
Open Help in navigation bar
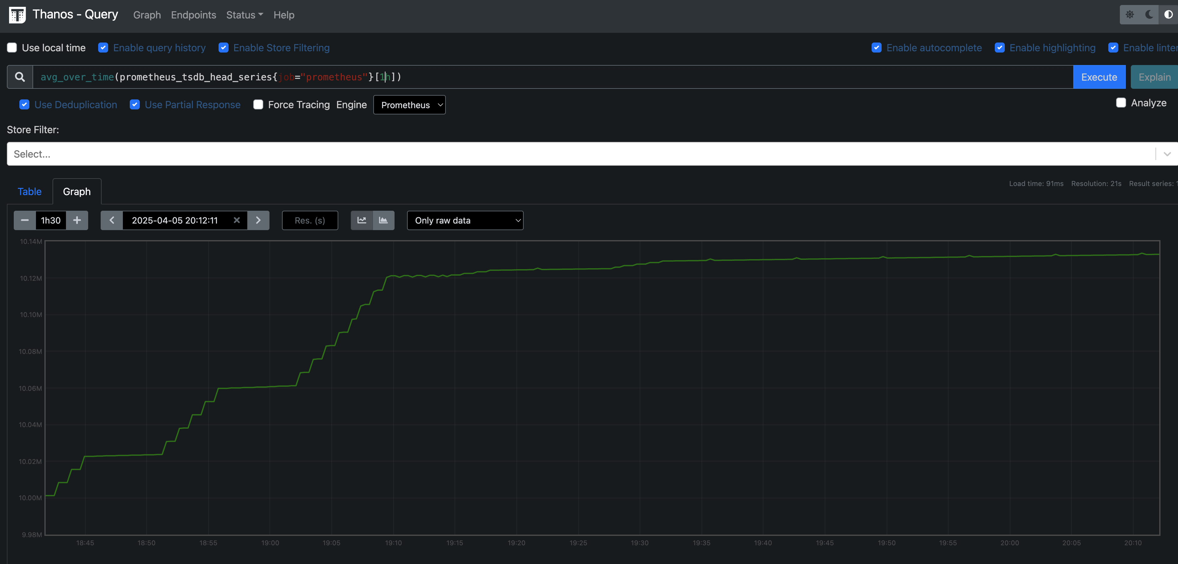(284, 15)
